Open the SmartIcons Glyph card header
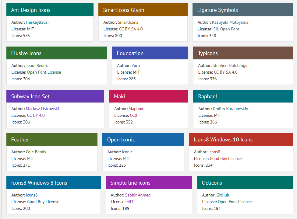The width and height of the screenshot is (297, 219). 143,10
